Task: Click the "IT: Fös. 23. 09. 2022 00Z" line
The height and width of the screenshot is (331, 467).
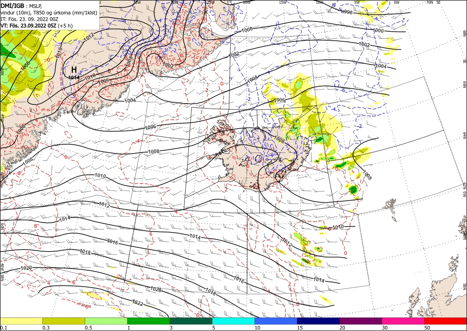Action: click(29, 19)
